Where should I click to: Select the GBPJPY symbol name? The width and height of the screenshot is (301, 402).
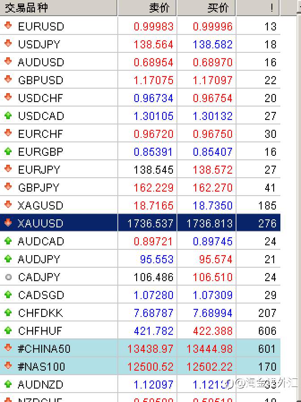point(39,188)
